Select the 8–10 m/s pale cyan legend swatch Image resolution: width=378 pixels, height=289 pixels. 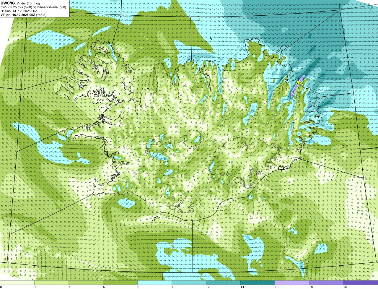pos(154,282)
